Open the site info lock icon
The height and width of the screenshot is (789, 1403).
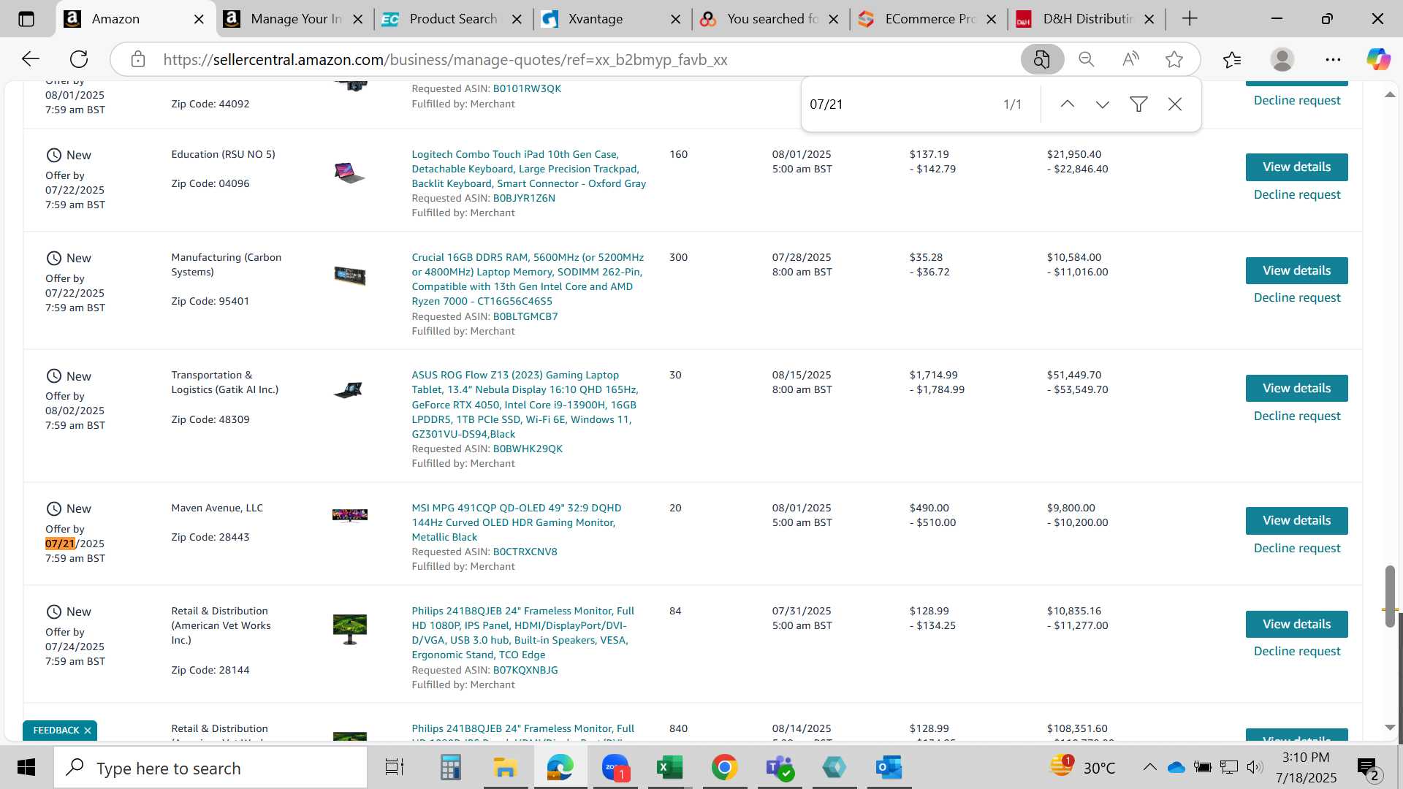click(x=138, y=59)
